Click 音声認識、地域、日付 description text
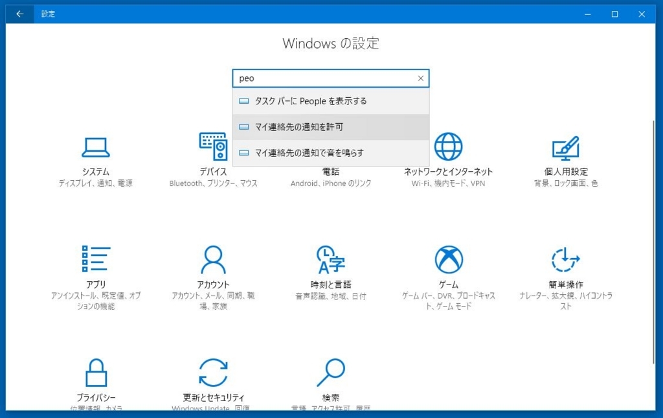 click(x=331, y=296)
